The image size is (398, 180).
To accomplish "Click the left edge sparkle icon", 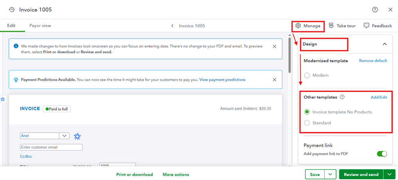I will coord(3,99).
